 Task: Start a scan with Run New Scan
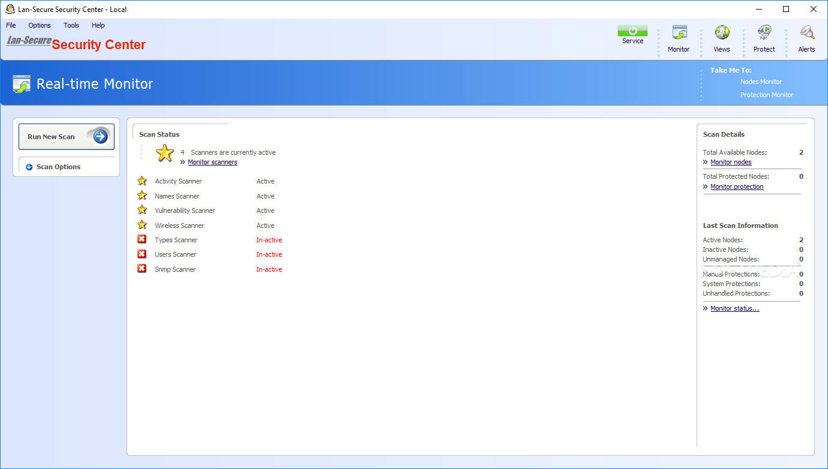[x=67, y=137]
